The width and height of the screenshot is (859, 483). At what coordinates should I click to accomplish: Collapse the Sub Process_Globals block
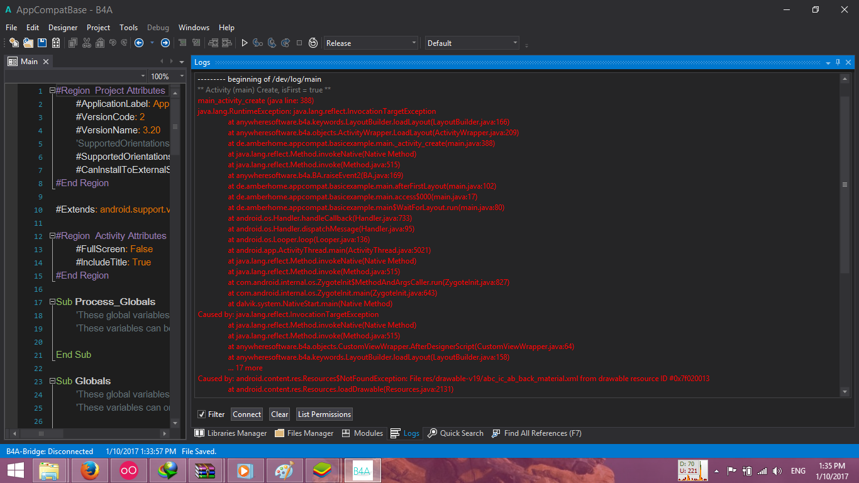(52, 303)
